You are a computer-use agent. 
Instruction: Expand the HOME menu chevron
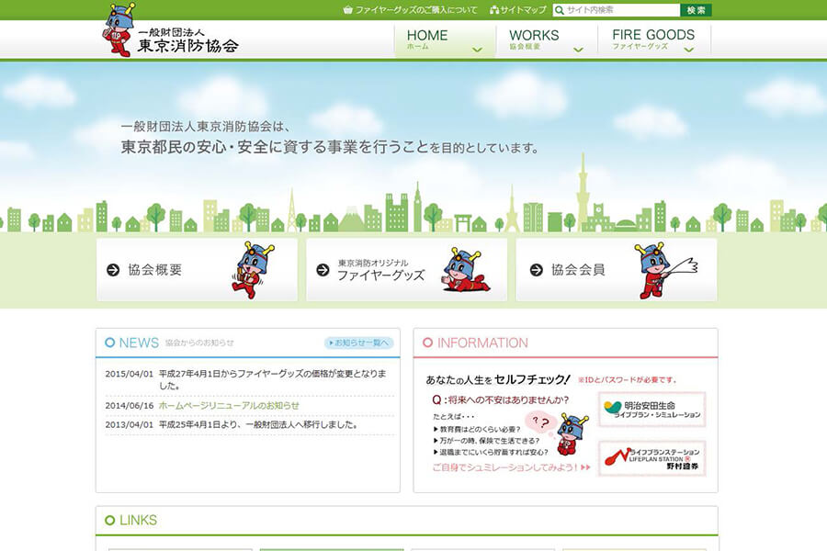(477, 50)
